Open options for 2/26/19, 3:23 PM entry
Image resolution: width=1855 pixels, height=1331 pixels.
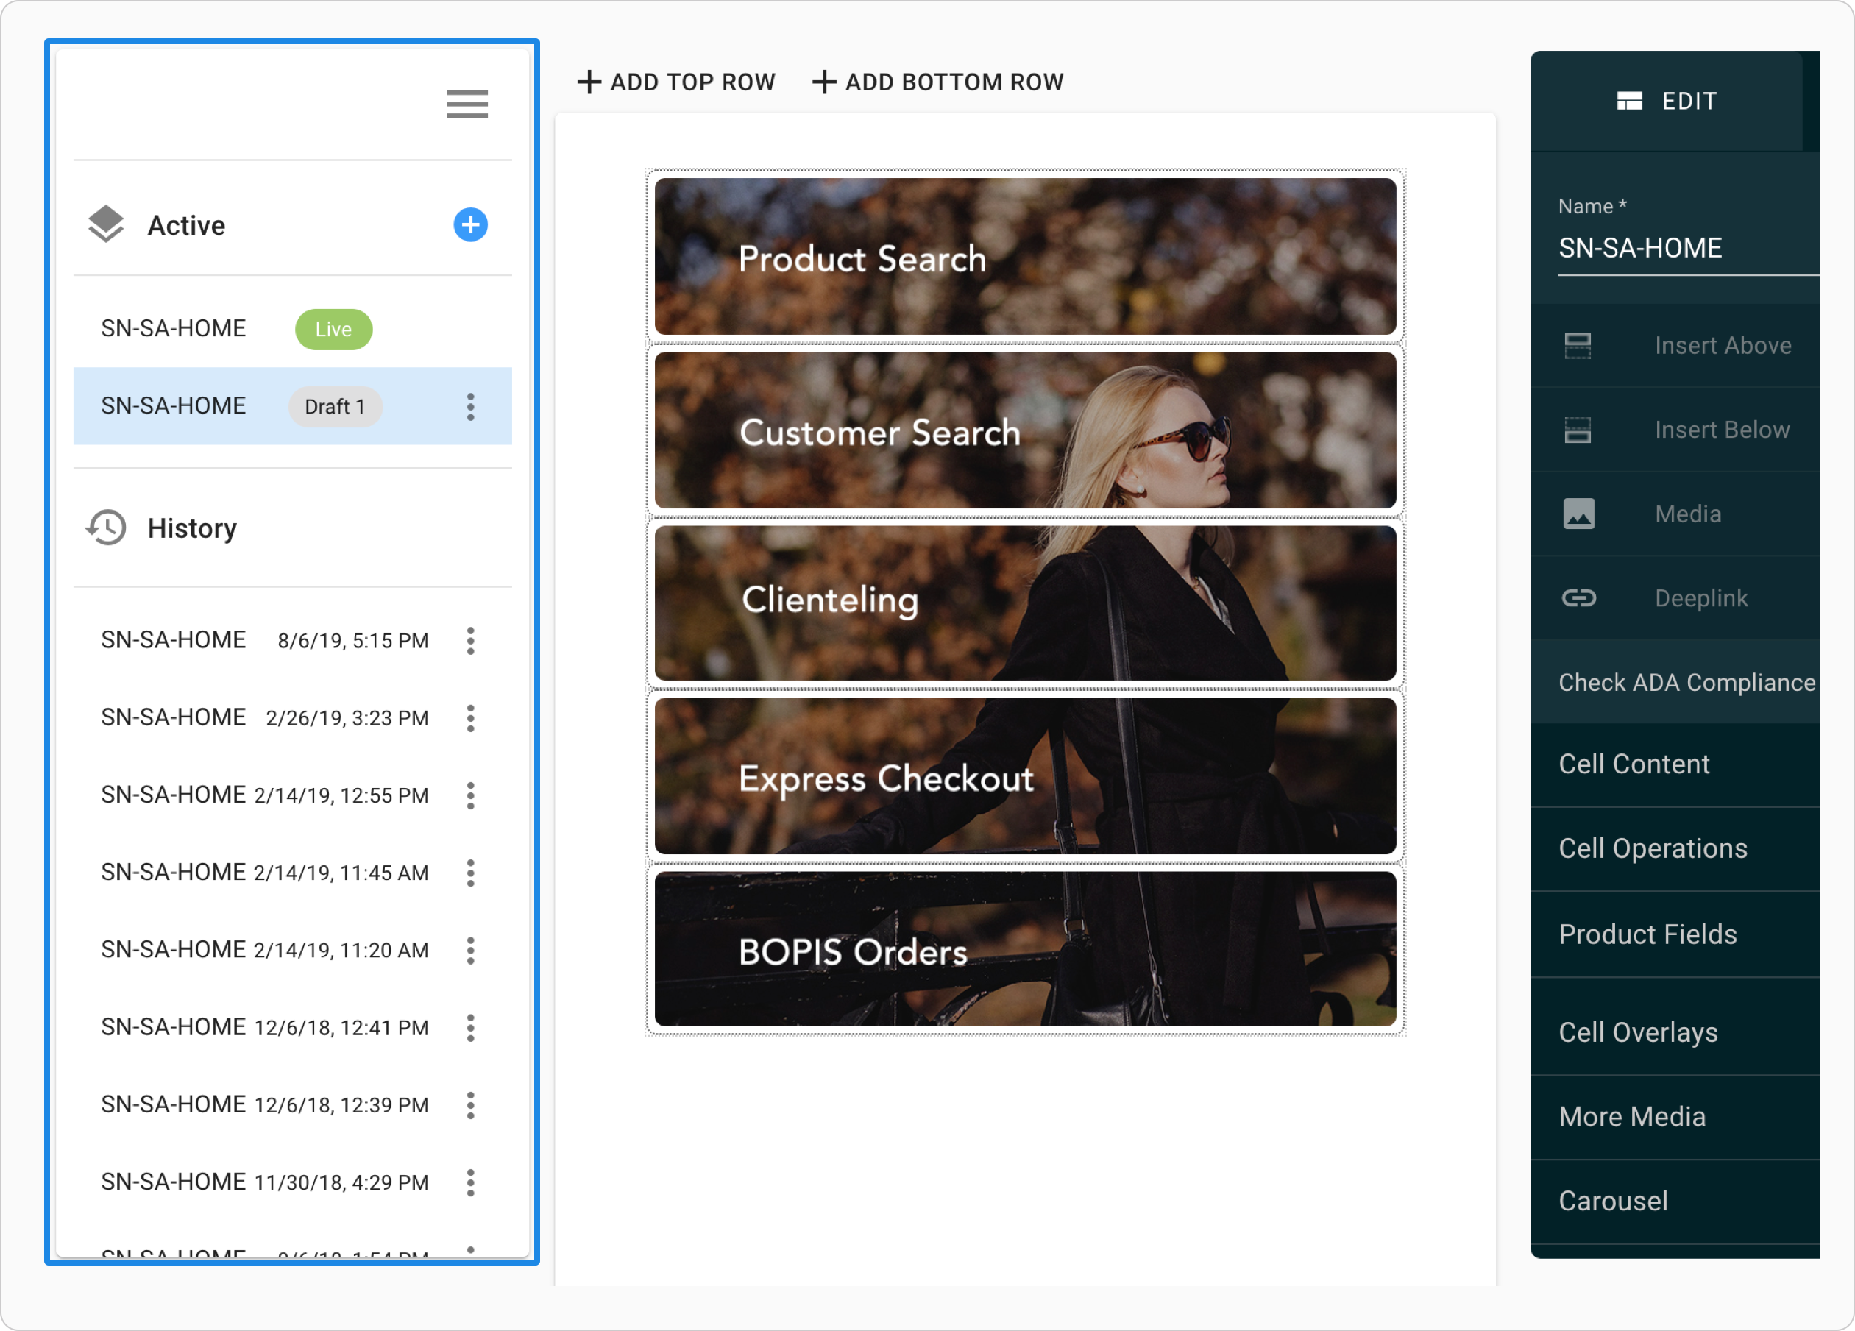click(470, 718)
